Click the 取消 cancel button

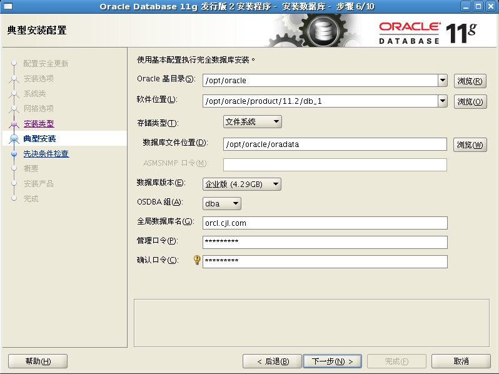[x=461, y=361]
